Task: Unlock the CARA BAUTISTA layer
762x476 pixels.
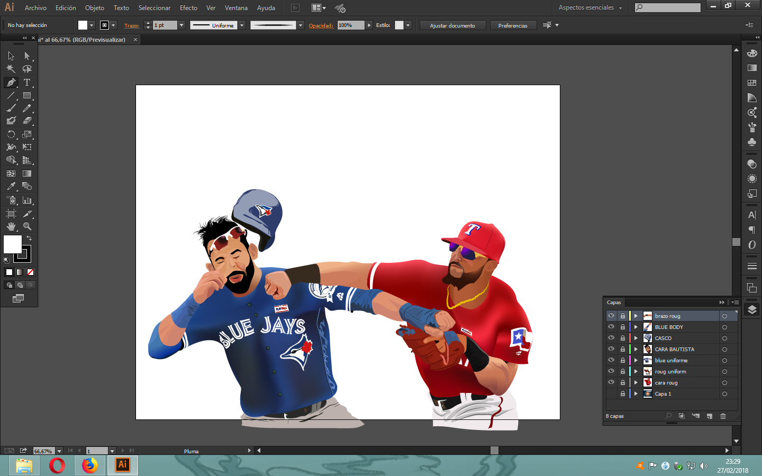Action: tap(623, 349)
